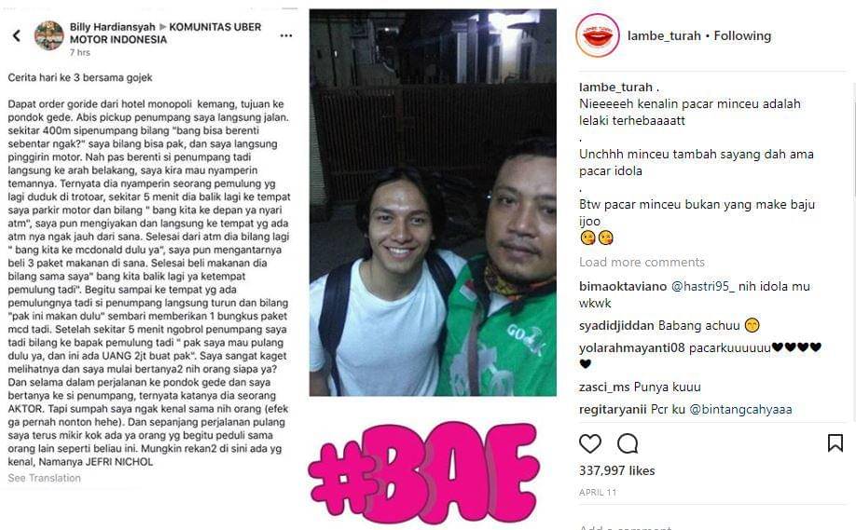Screen dimensions: 856x530
Task: Open the three-dot post options menu
Action: pyautogui.click(x=286, y=36)
